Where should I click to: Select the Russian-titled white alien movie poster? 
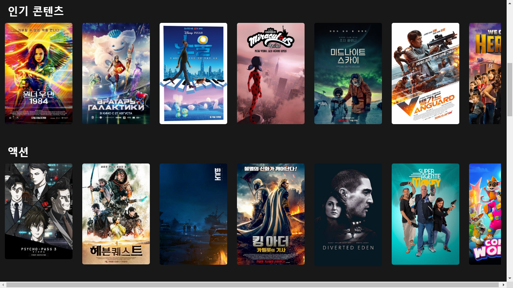(x=116, y=73)
